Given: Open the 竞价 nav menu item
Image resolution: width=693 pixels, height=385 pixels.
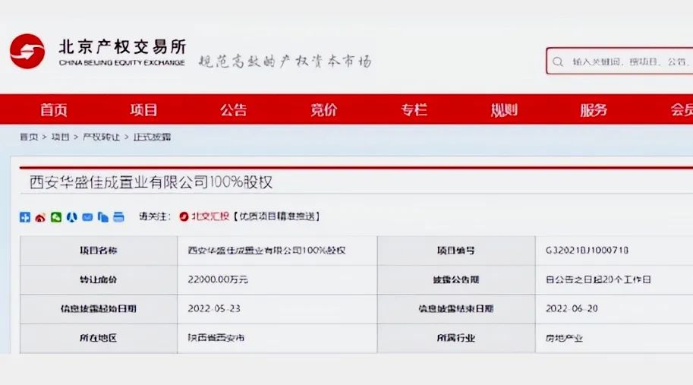Looking at the screenshot, I should (x=324, y=109).
